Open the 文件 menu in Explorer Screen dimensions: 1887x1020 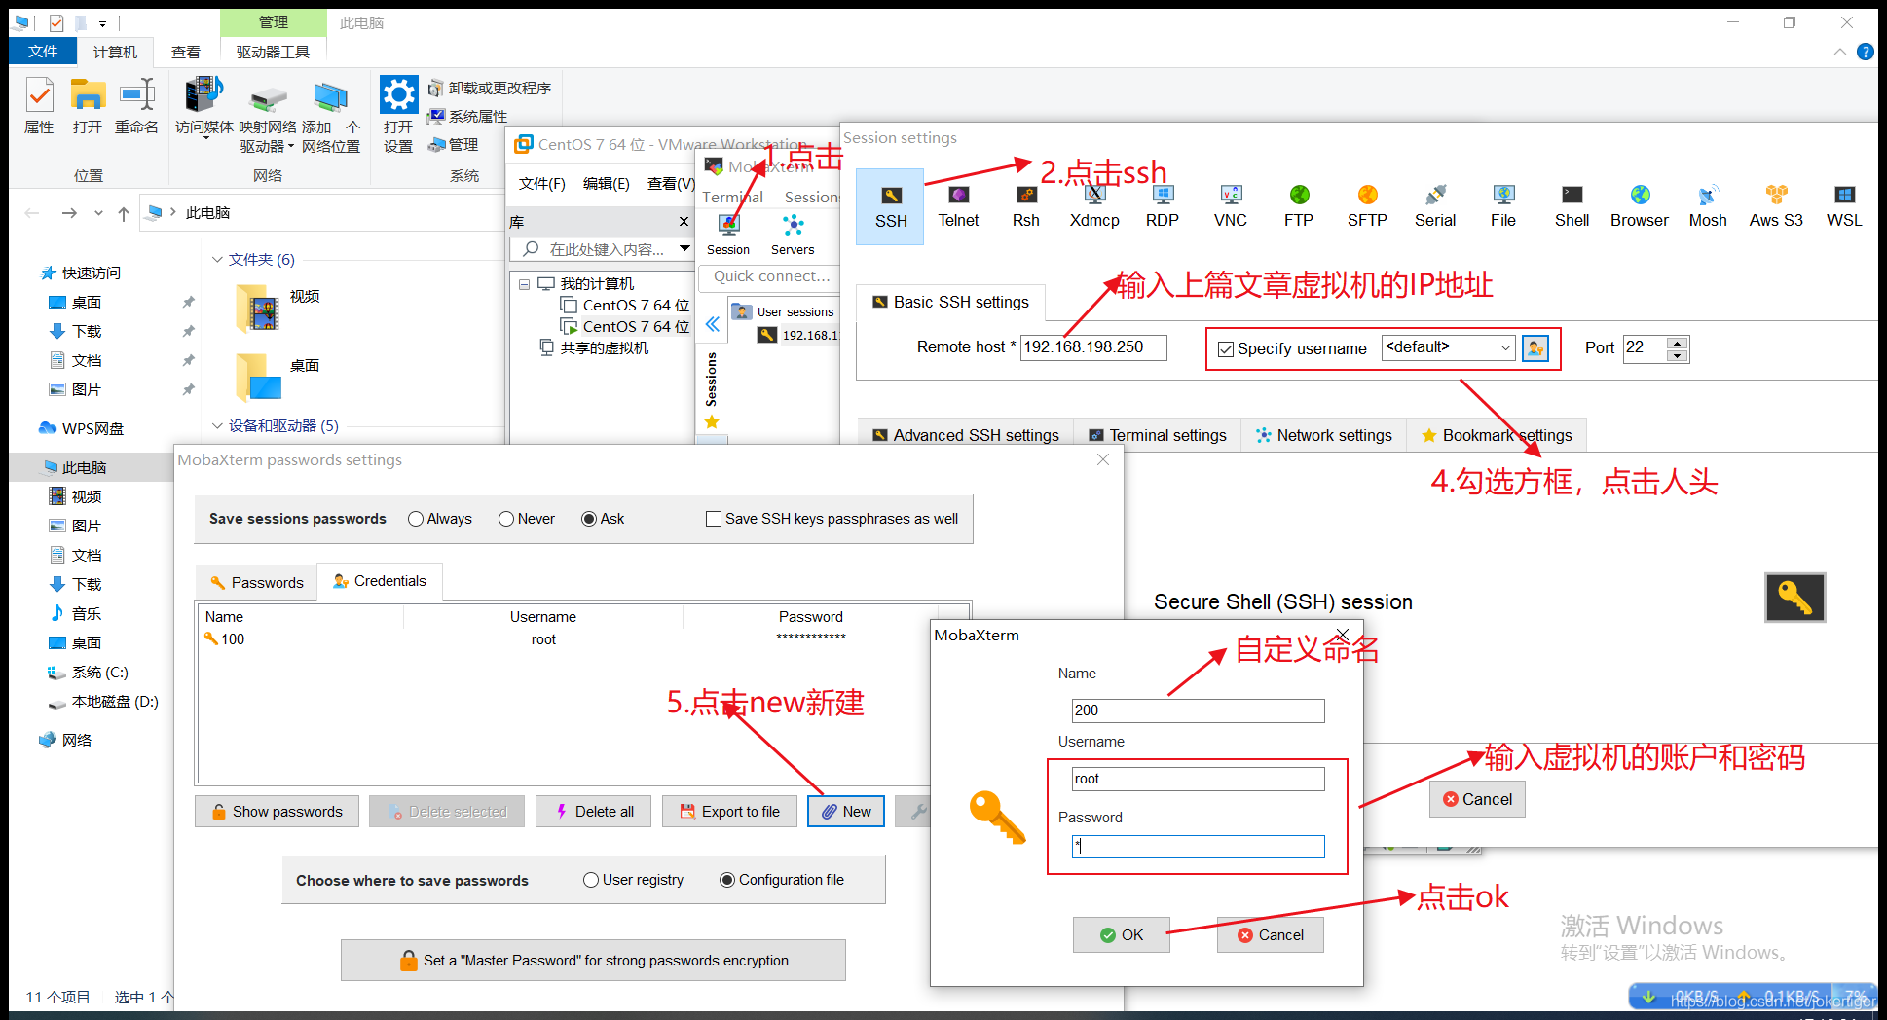click(x=43, y=51)
